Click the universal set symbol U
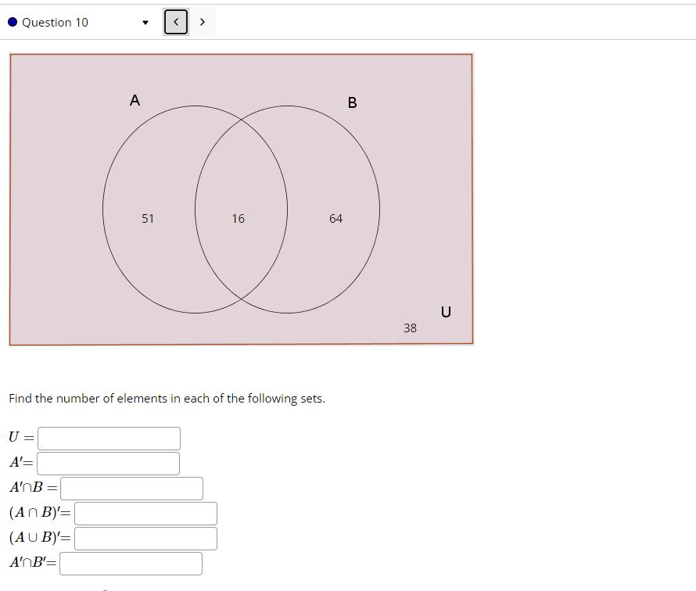696x591 pixels. 446,312
